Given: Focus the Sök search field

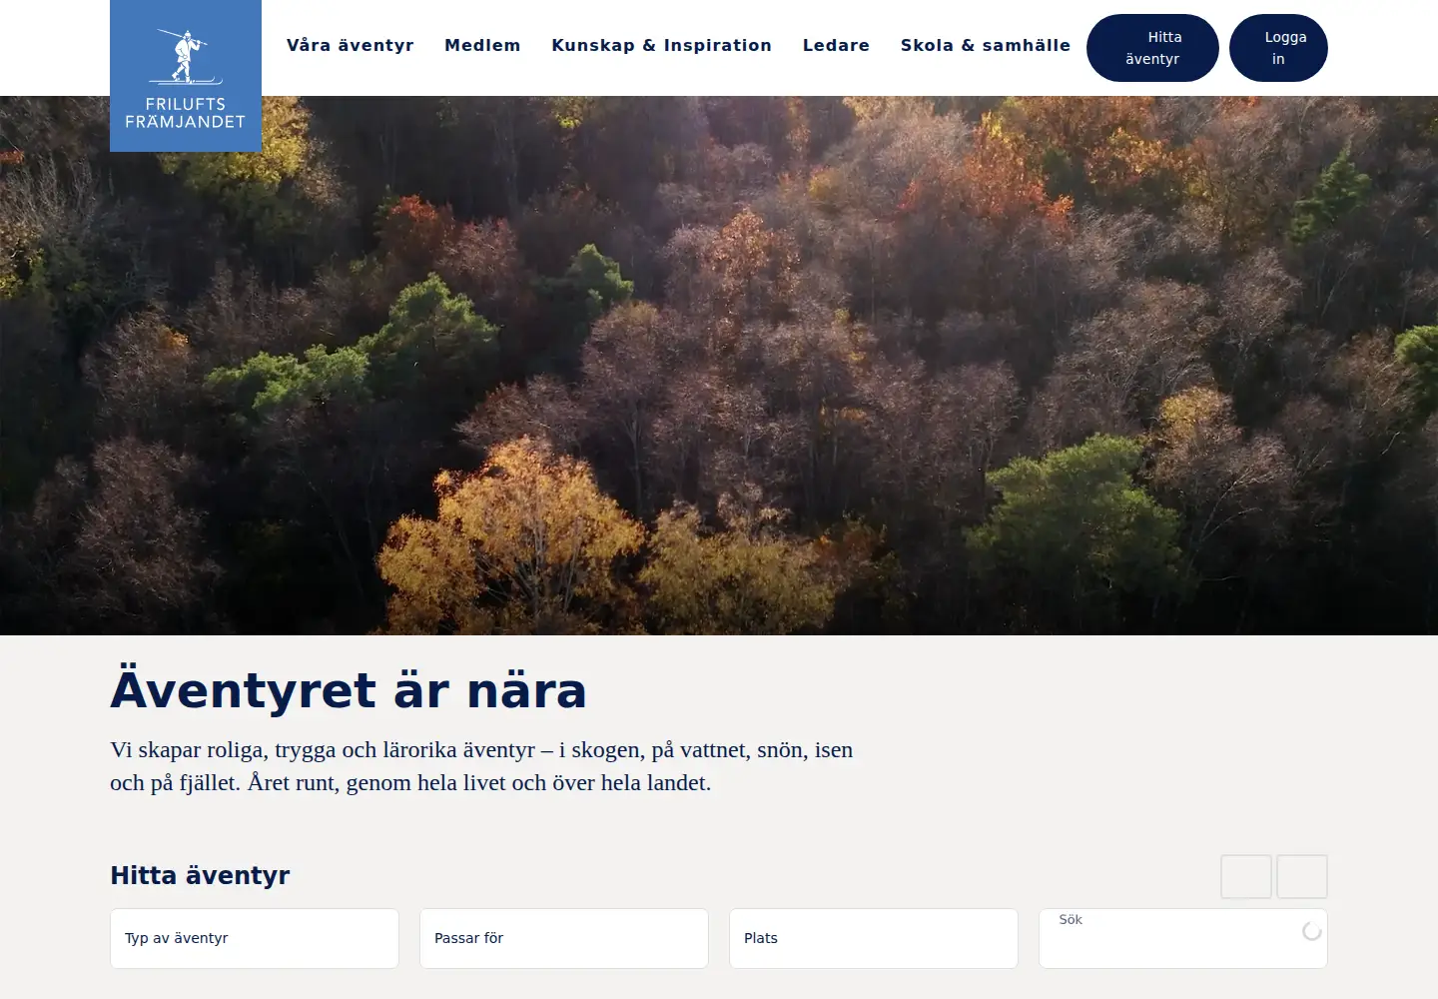Looking at the screenshot, I should (1183, 938).
